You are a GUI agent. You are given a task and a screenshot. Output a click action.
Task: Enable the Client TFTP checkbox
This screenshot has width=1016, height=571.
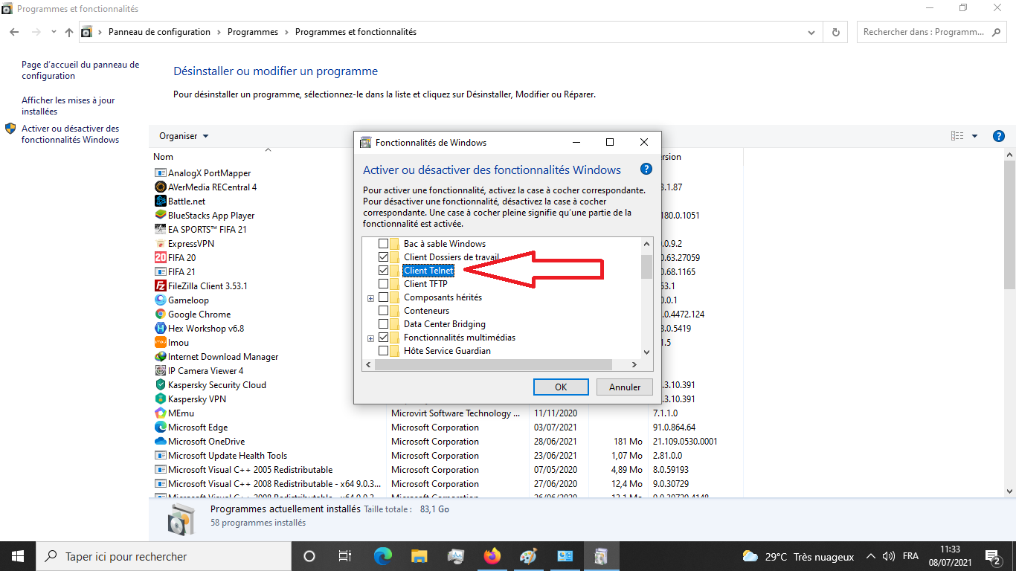pyautogui.click(x=383, y=284)
